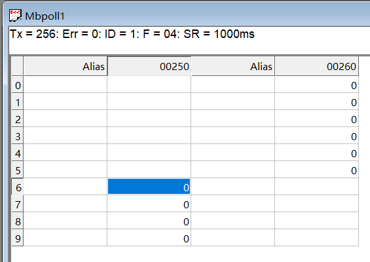Select the highlighted cell in row 6
This screenshot has height=262, width=370.
coord(149,187)
